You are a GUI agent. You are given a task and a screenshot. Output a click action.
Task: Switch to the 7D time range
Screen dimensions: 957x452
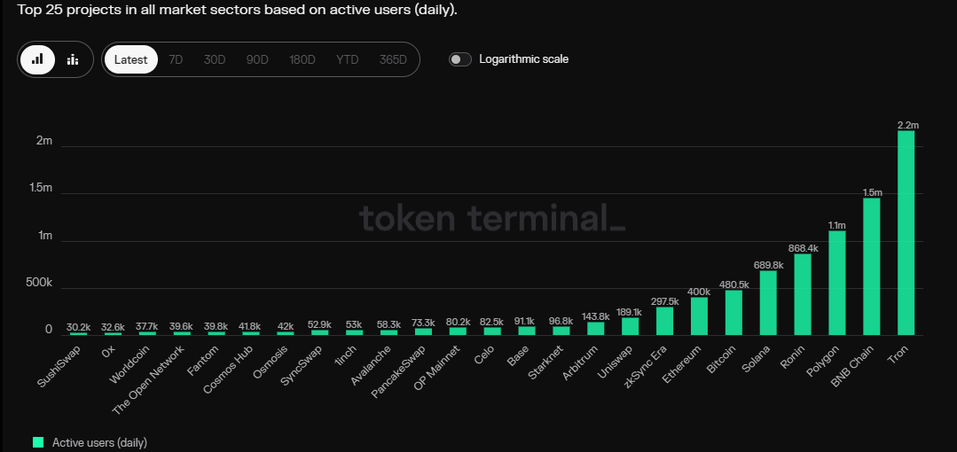tap(176, 59)
